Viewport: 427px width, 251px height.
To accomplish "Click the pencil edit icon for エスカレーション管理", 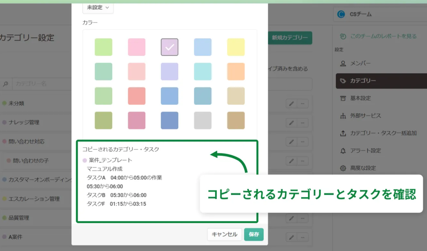I will coord(291,199).
